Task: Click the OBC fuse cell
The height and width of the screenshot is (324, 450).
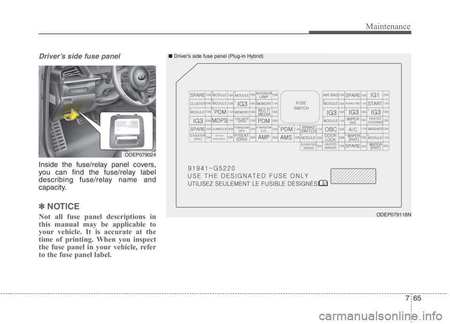Action: pos(330,129)
